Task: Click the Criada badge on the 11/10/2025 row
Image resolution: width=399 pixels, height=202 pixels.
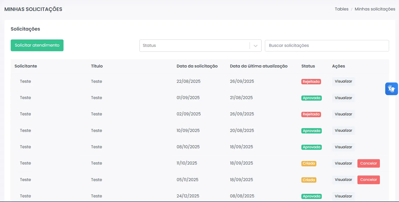Action: pyautogui.click(x=309, y=163)
